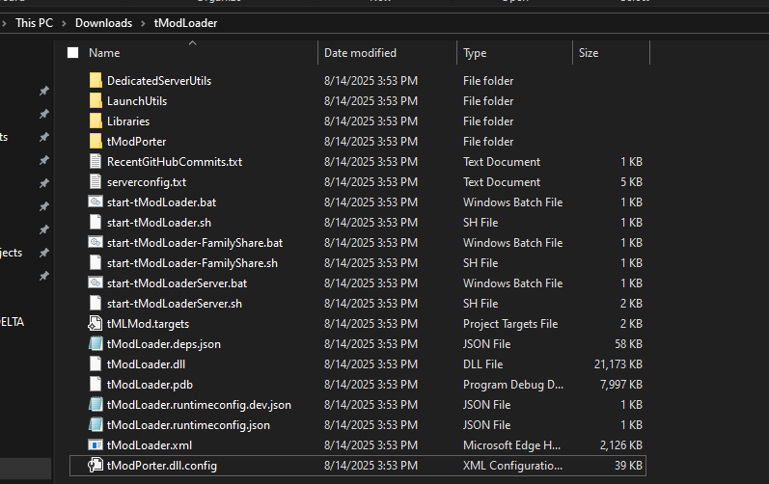Sort files by Name column header

104,53
